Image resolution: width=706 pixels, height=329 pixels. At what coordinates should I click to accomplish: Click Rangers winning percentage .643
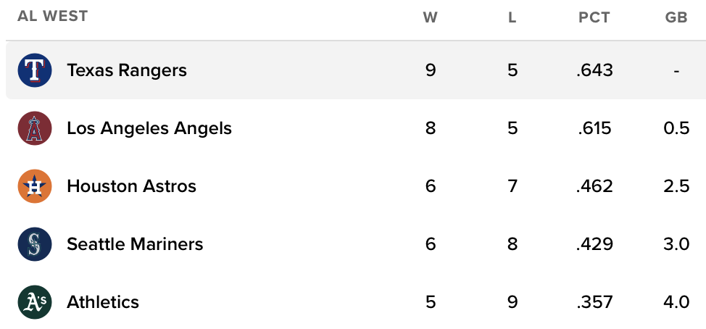coord(594,70)
